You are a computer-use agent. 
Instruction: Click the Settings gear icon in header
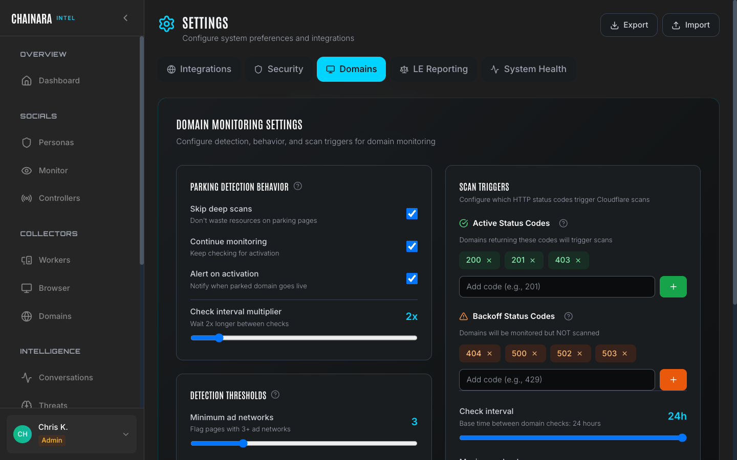tap(167, 24)
